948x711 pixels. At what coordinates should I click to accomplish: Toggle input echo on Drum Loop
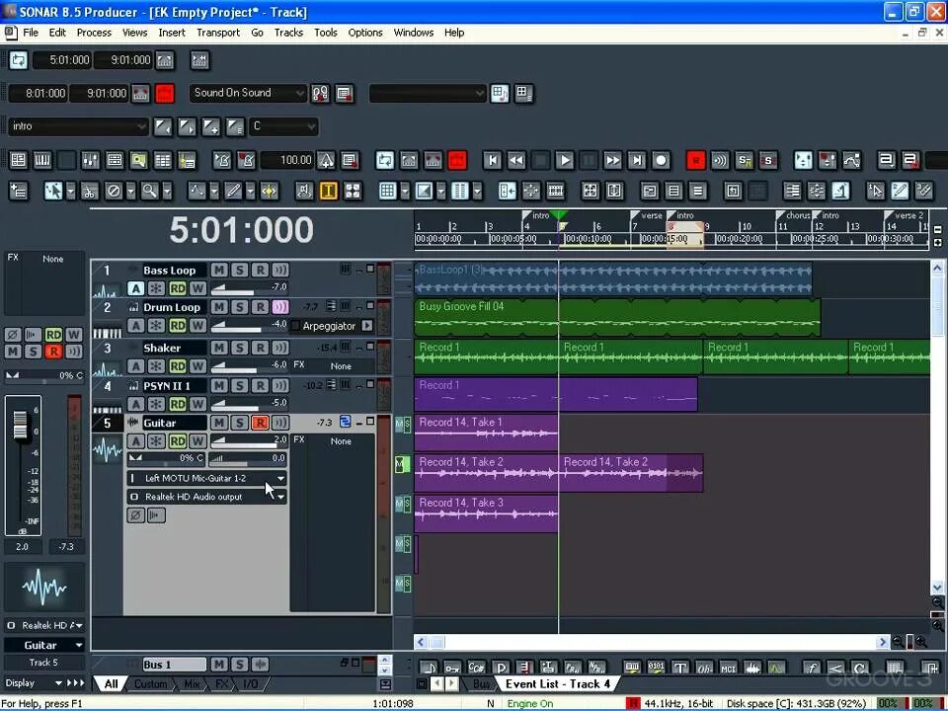point(279,307)
